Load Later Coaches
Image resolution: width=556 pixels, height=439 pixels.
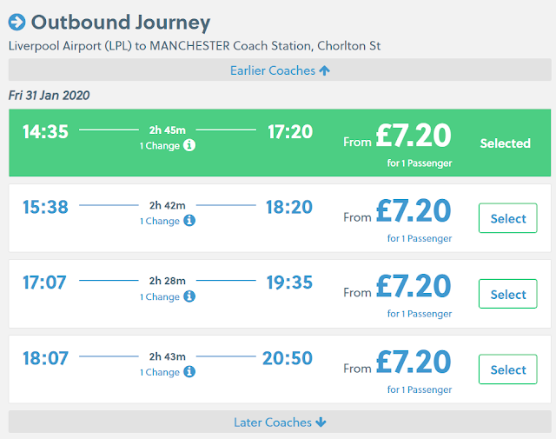pos(279,422)
